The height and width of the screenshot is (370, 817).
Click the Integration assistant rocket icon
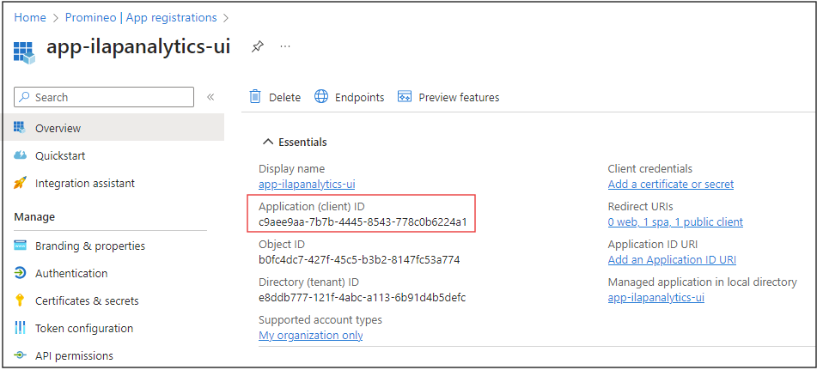pyautogui.click(x=20, y=183)
